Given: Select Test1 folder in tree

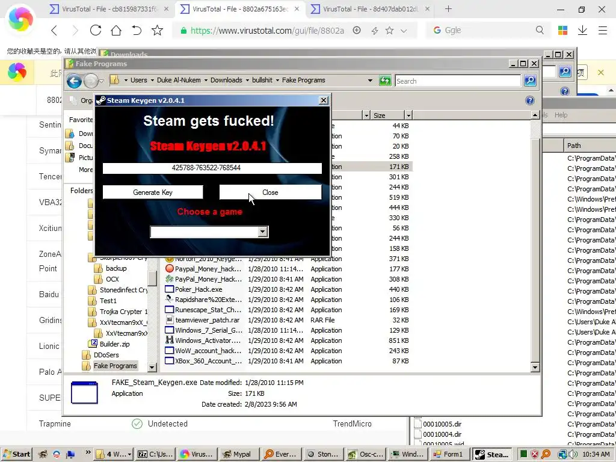Looking at the screenshot, I should [x=108, y=301].
